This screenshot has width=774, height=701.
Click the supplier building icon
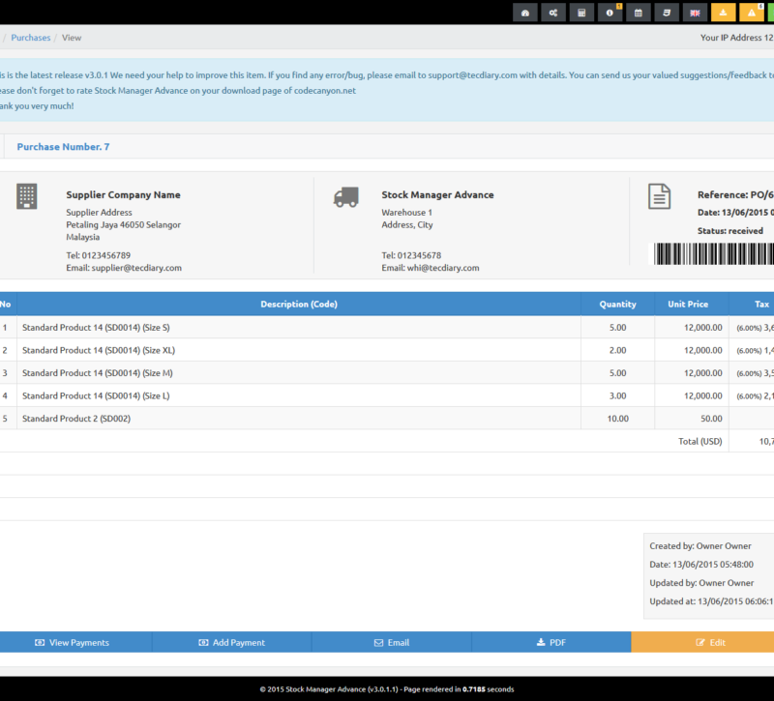(x=27, y=196)
